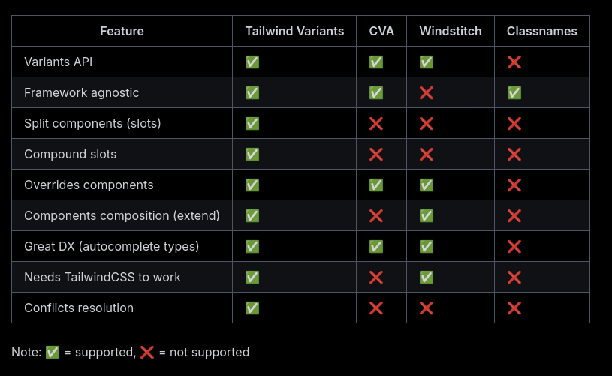Click the CVA checkmark for Overrides components

[x=376, y=185]
